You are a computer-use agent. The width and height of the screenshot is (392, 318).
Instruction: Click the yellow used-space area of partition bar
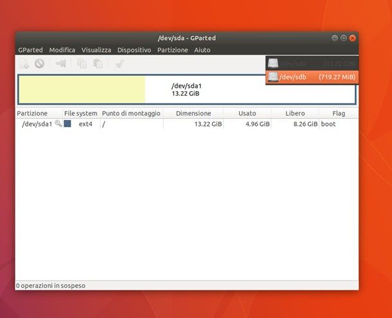[82, 89]
